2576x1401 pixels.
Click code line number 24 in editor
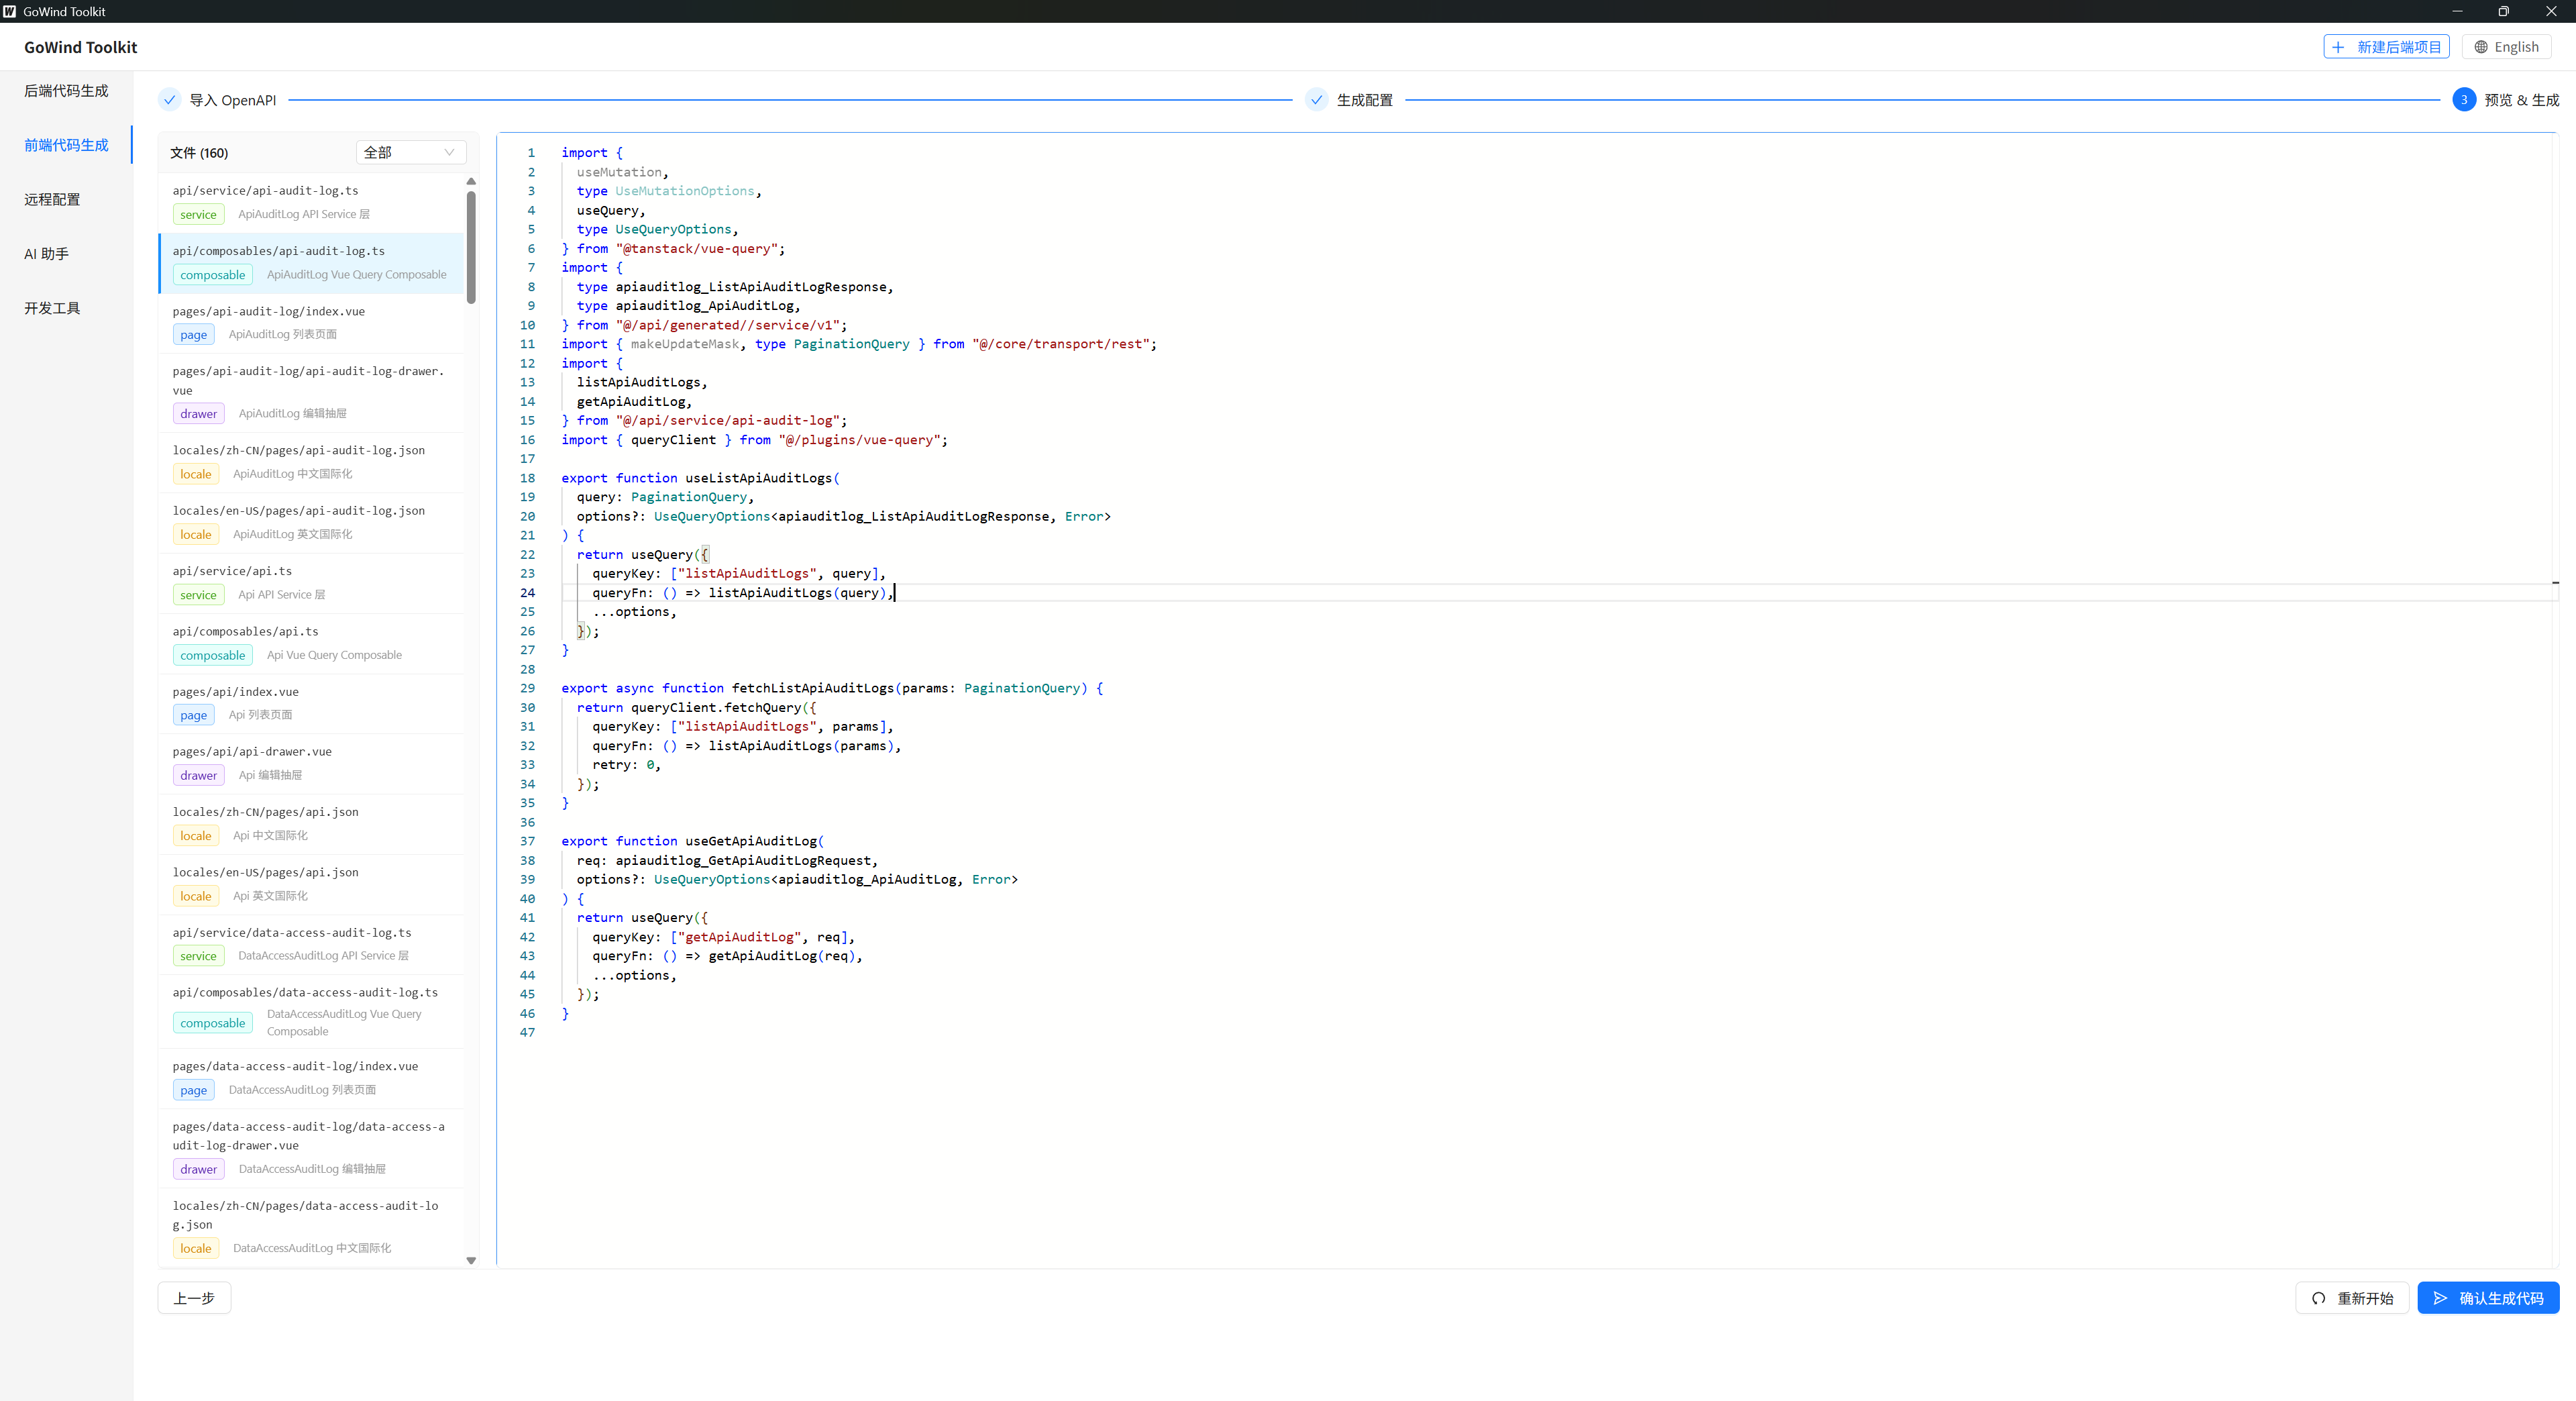click(x=527, y=593)
